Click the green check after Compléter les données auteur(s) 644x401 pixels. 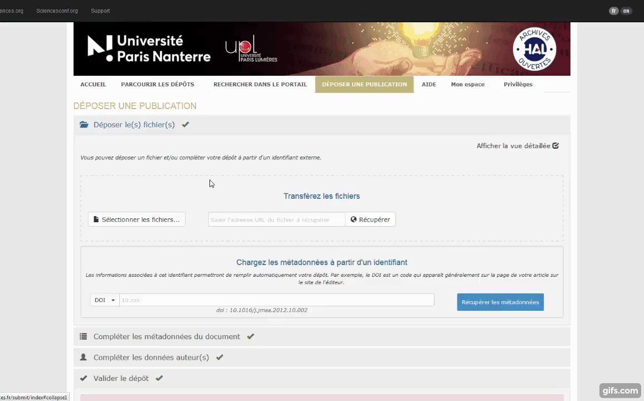[219, 357]
